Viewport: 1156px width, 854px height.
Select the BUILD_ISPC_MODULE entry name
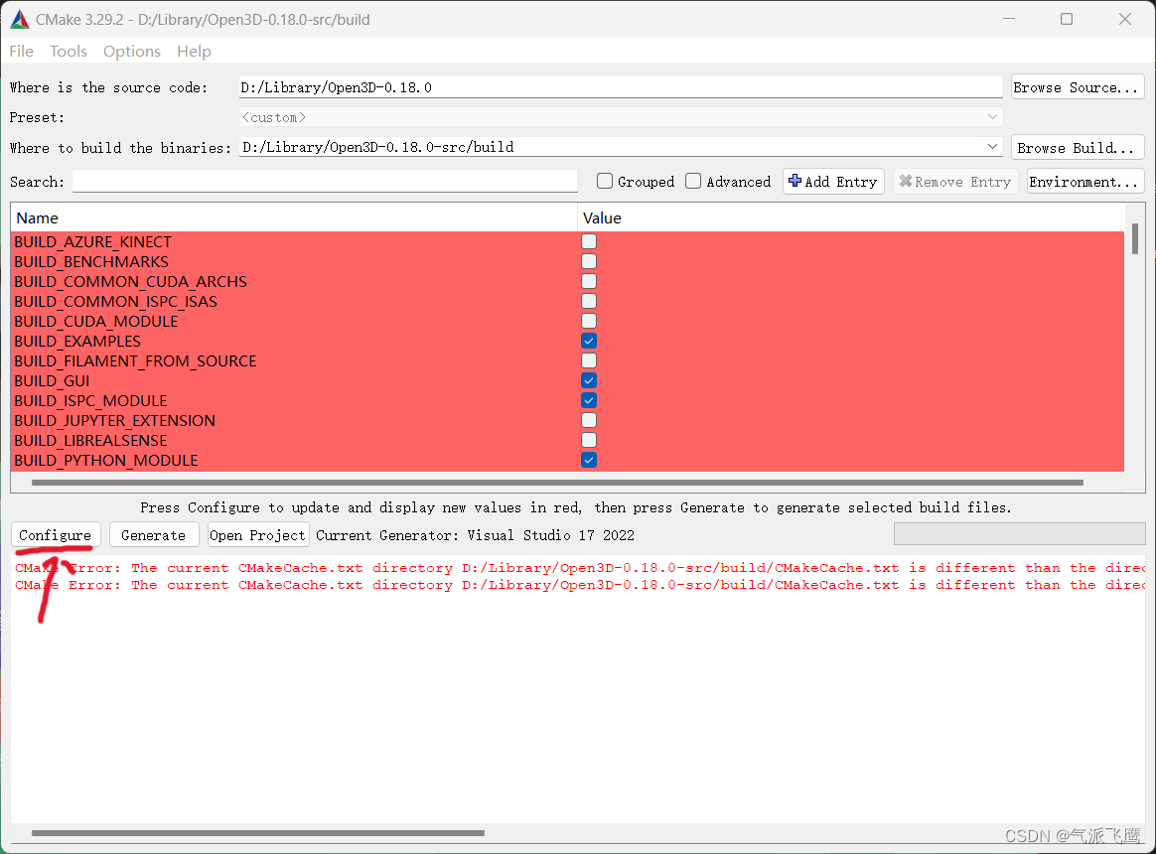90,401
